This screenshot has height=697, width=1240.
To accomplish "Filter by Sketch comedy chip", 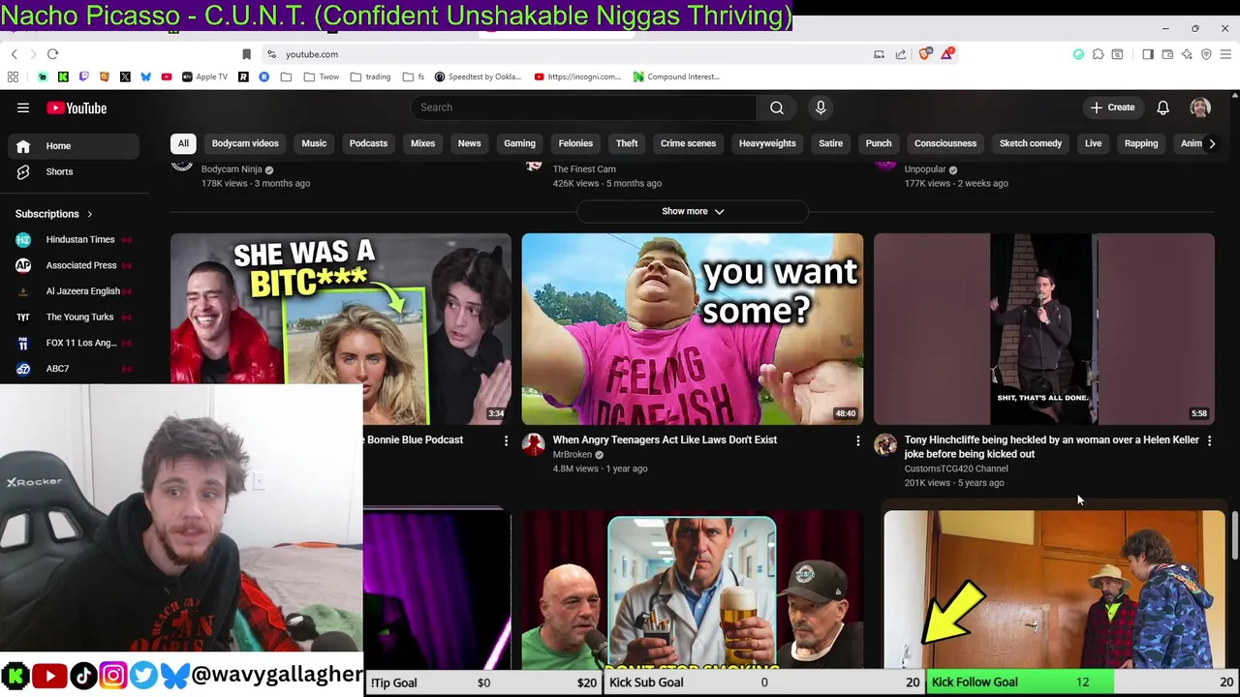I will click(x=1031, y=143).
